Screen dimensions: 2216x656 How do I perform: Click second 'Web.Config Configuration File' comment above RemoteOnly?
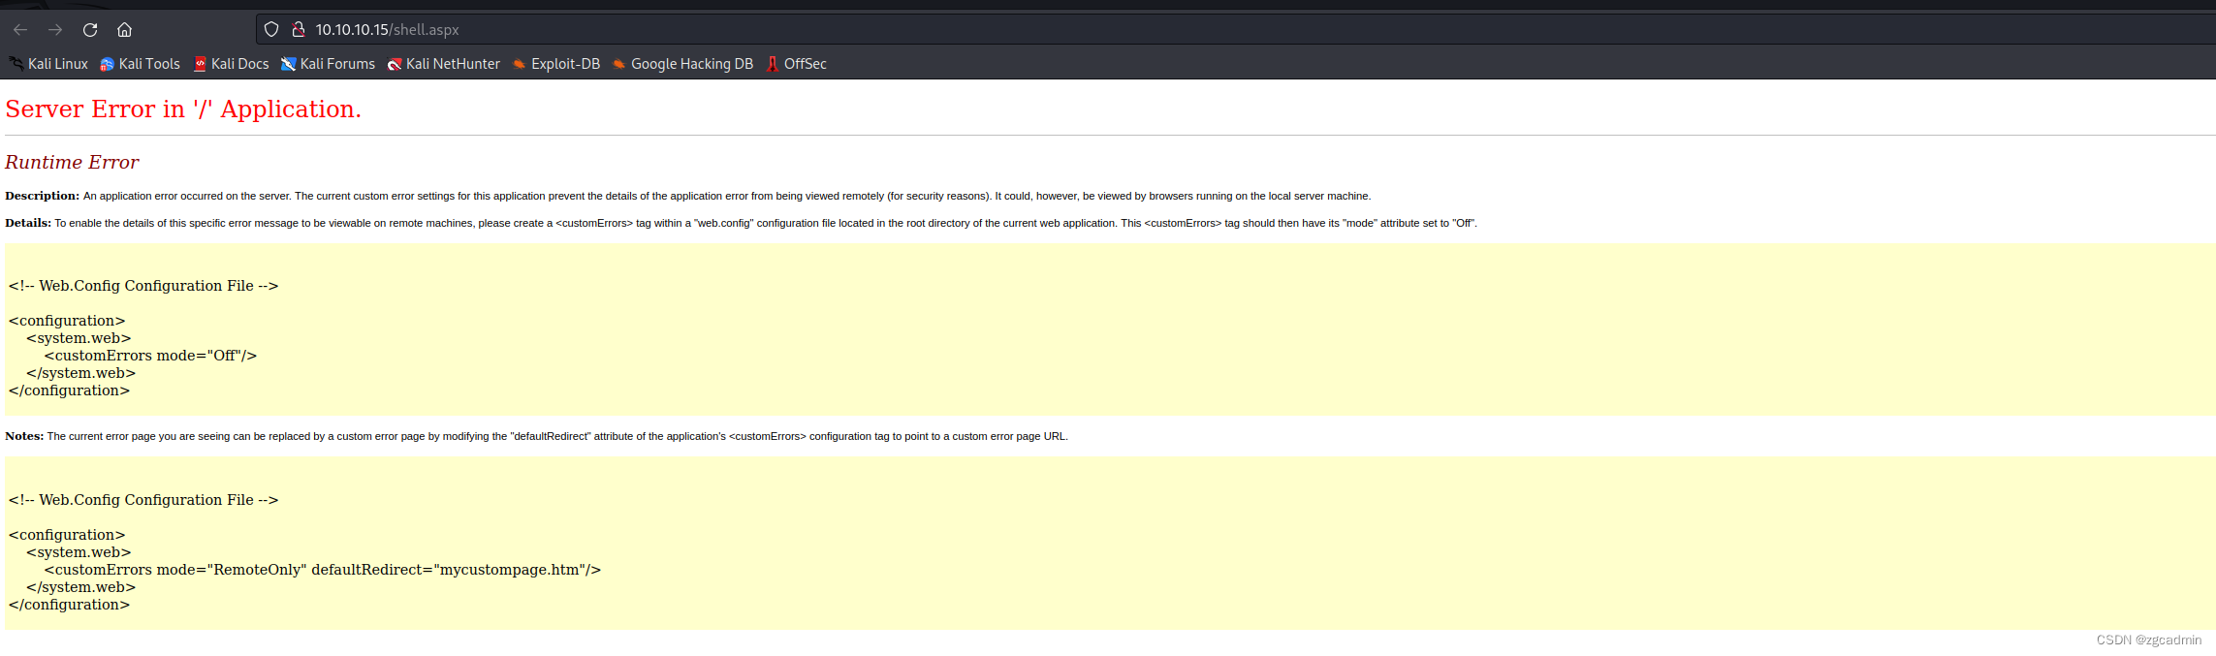(x=143, y=500)
